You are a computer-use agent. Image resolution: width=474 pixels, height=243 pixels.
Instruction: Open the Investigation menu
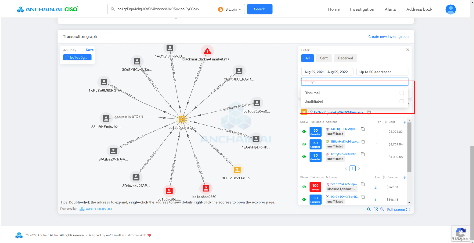362,9
